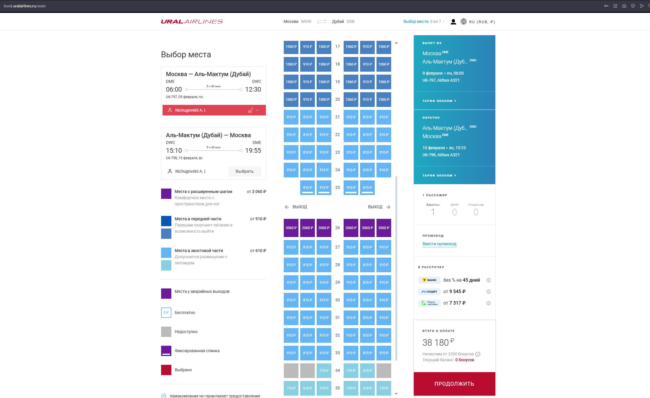Image resolution: width=650 pixels, height=398 pixels.
Task: Select the 1060 ₽ window seat in row 17
Action: (x=291, y=47)
